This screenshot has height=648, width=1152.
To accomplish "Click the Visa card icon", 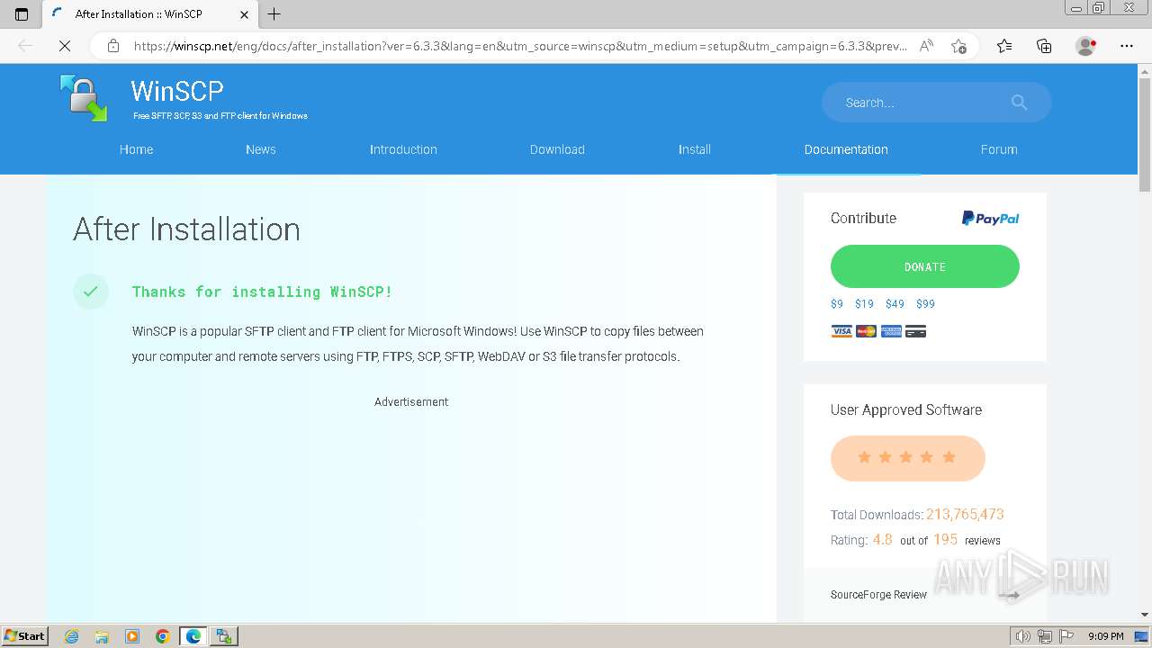I will click(x=841, y=331).
